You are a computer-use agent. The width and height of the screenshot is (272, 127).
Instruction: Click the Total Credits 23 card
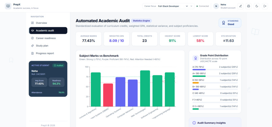[144, 39]
